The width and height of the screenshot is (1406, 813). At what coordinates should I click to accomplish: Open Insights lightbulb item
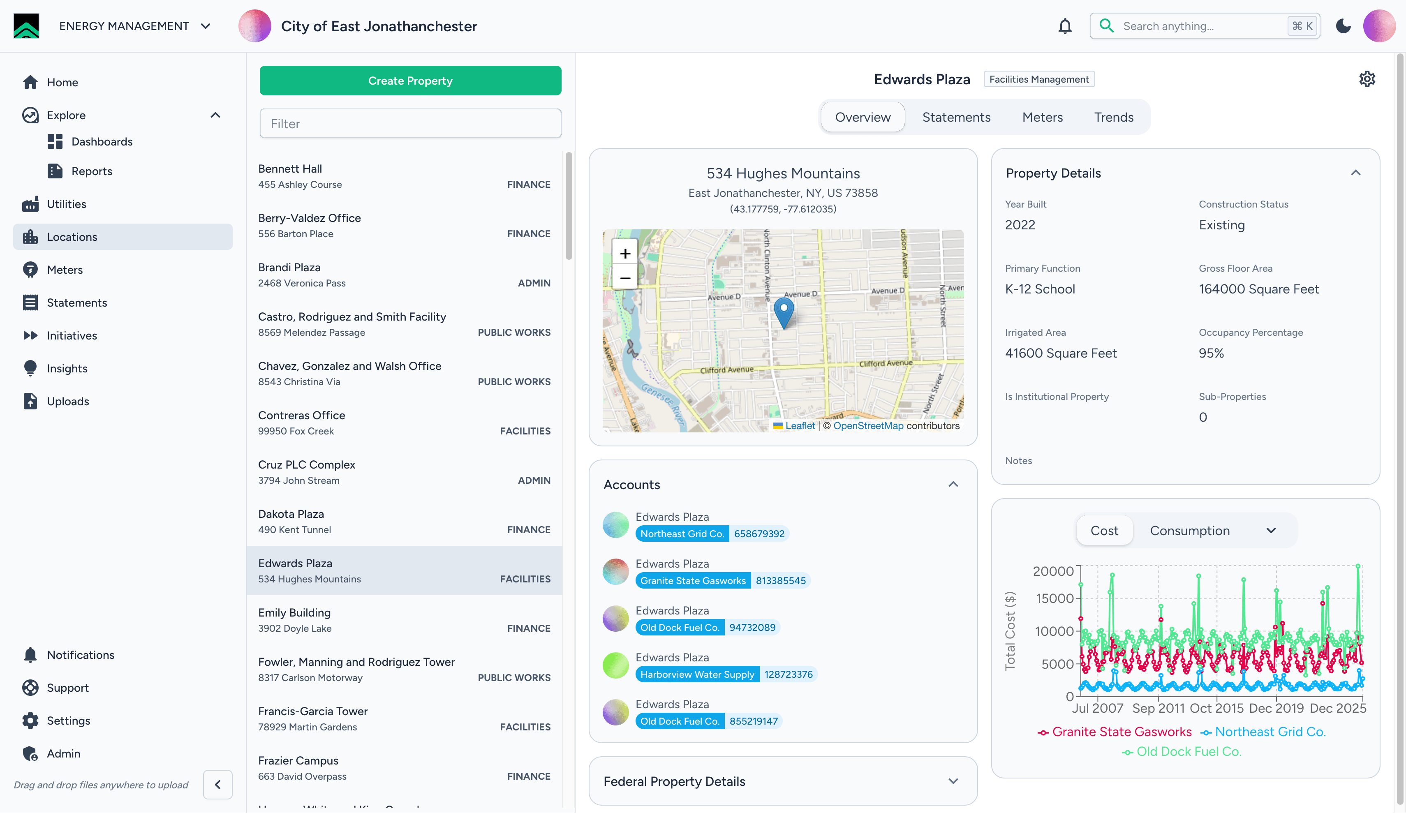coord(67,368)
